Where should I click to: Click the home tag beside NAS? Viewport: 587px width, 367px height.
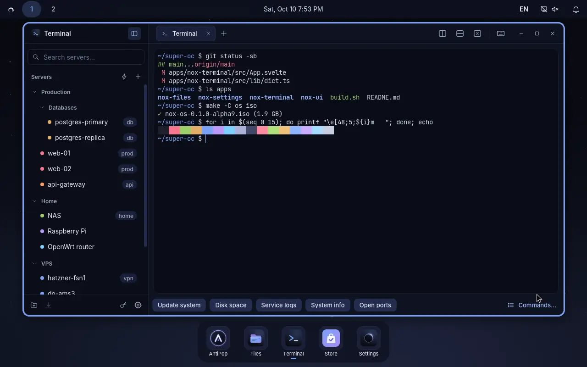126,216
